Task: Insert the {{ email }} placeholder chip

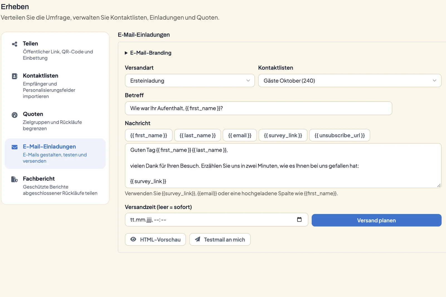Action: tap(240, 135)
